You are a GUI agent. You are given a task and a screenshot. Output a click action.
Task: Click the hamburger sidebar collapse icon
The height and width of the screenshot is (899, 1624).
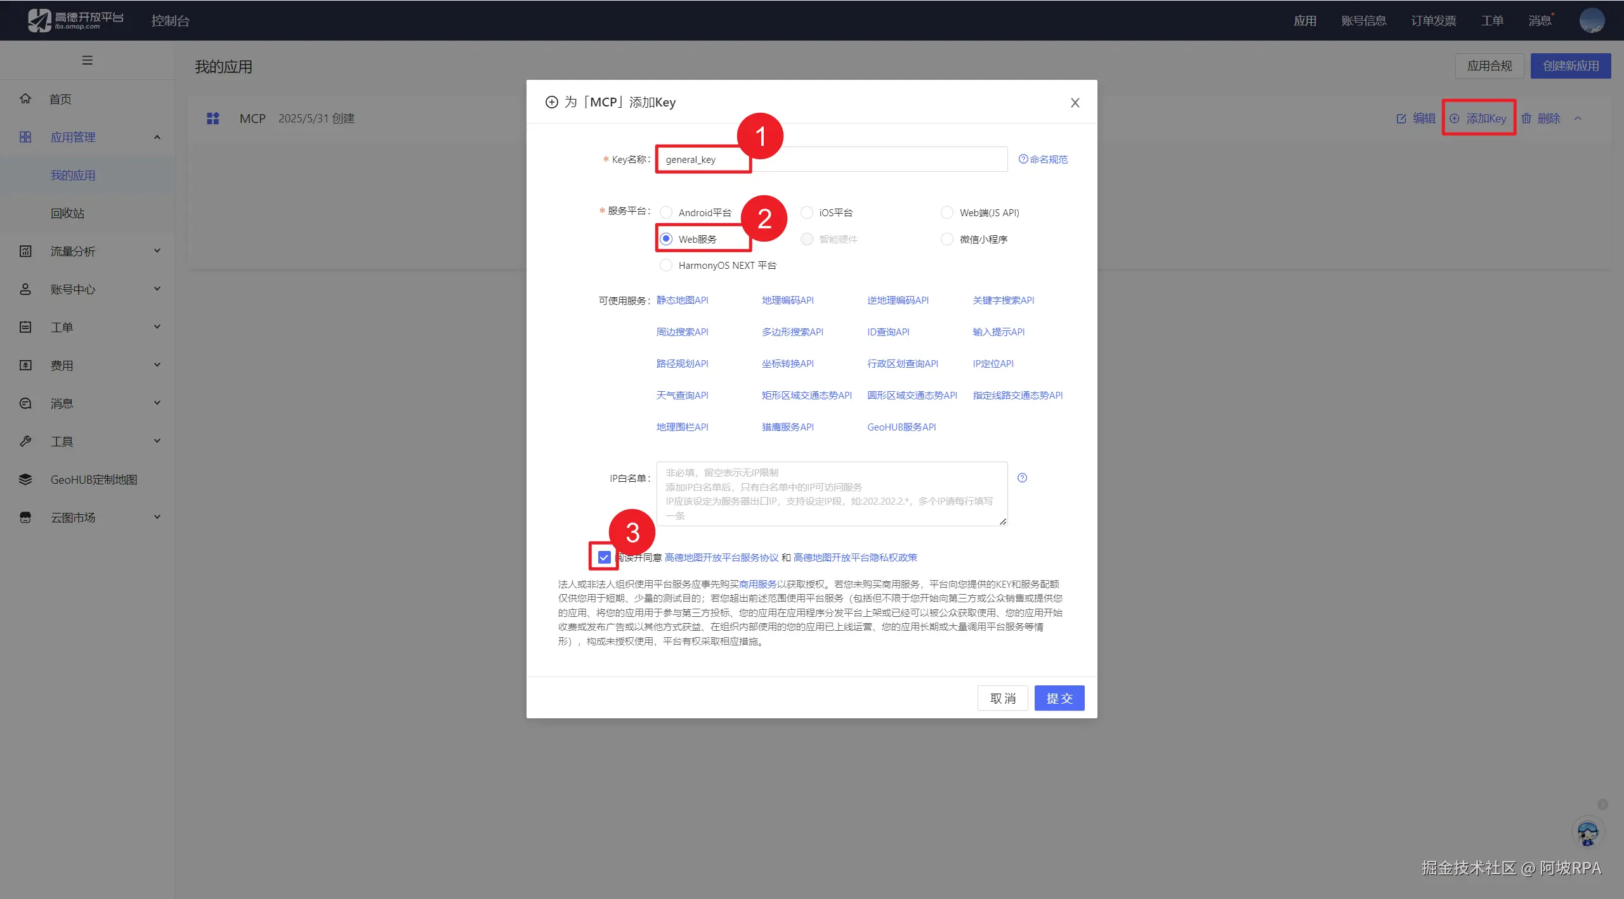pyautogui.click(x=88, y=60)
